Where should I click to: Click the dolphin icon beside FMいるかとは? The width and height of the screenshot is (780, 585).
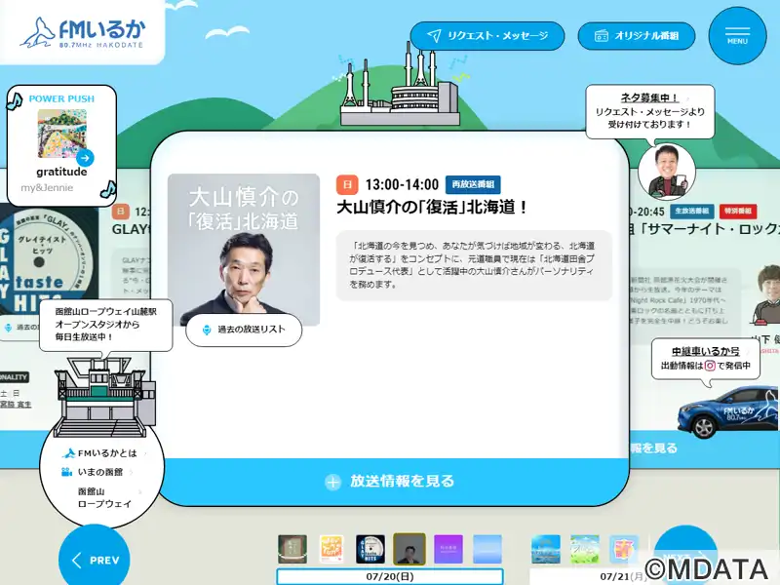click(x=68, y=453)
